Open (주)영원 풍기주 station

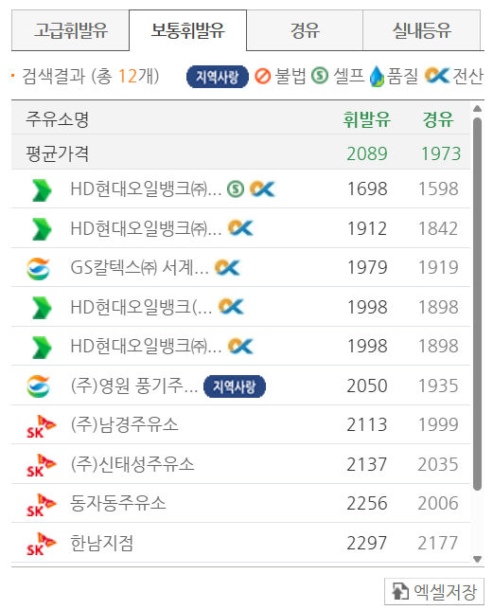pos(134,386)
